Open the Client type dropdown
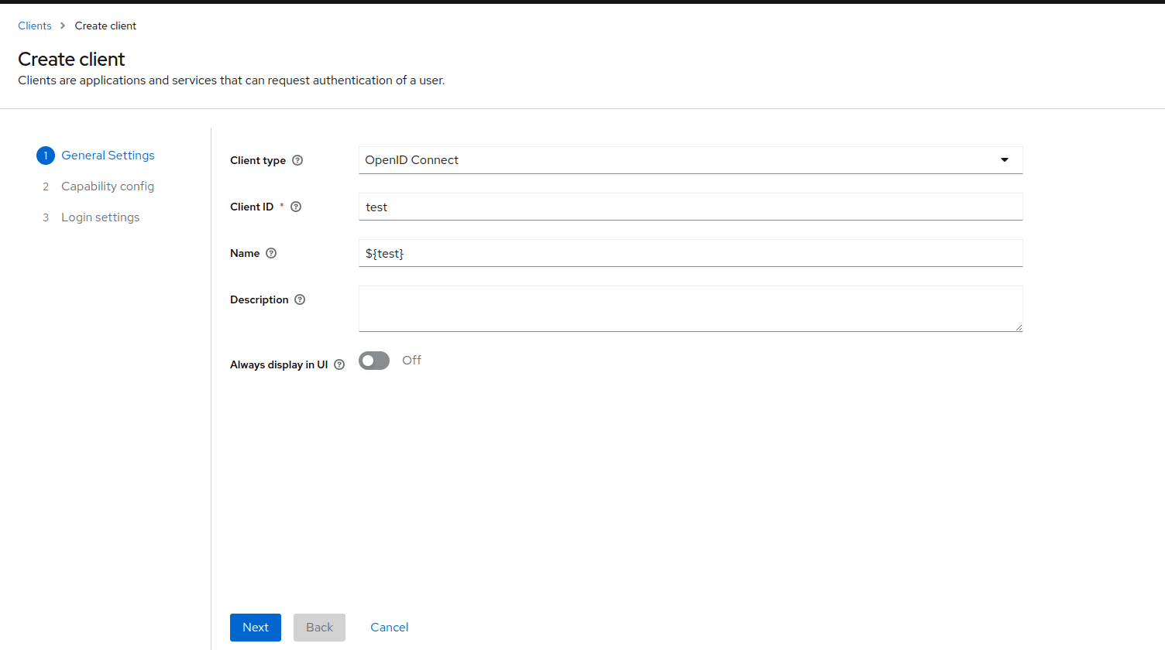This screenshot has width=1165, height=650. 689,160
